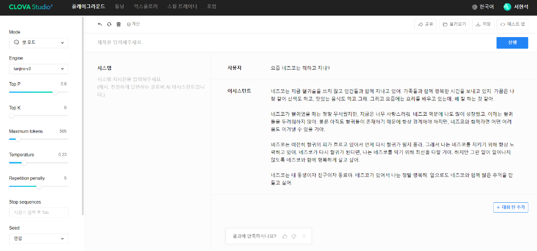Viewport: 537px width, 251px height.
Task: Click the Top P slider handle
Action: point(55,92)
